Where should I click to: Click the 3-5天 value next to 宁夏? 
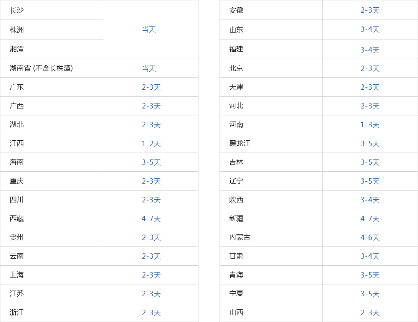pos(370,294)
